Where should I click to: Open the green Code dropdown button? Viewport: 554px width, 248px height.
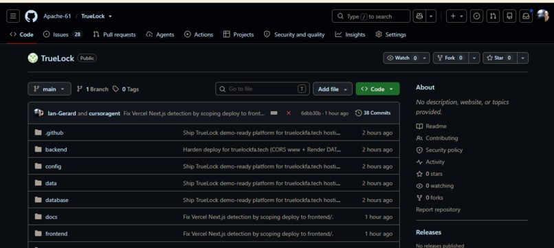377,89
